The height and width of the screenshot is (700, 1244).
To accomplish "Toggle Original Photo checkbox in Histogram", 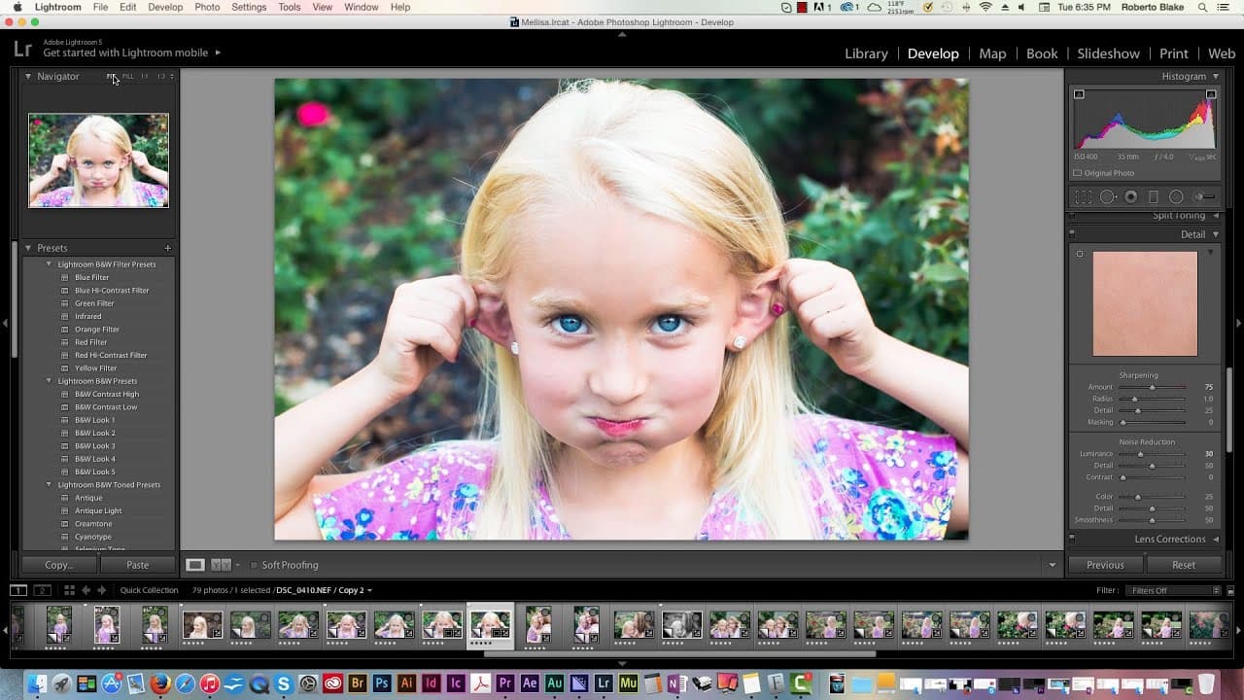I will click(1077, 173).
